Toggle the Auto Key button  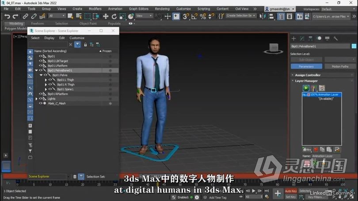pyautogui.click(x=291, y=191)
